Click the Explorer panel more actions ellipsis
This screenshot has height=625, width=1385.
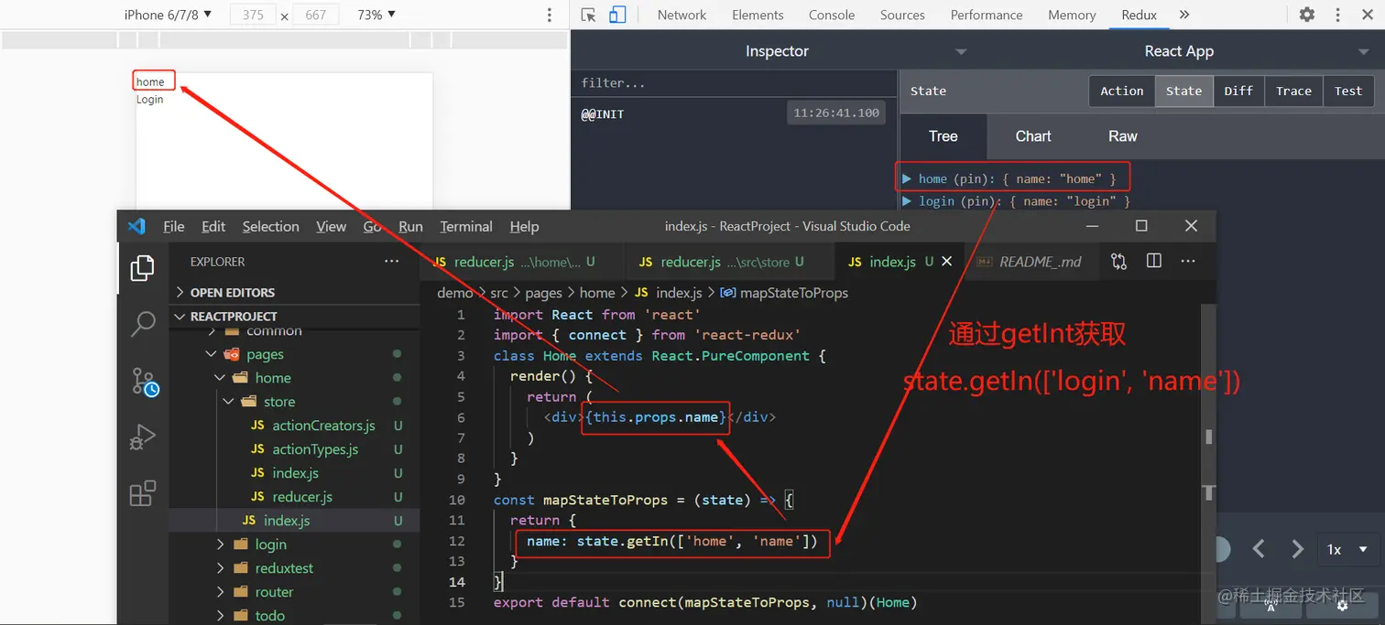click(392, 262)
